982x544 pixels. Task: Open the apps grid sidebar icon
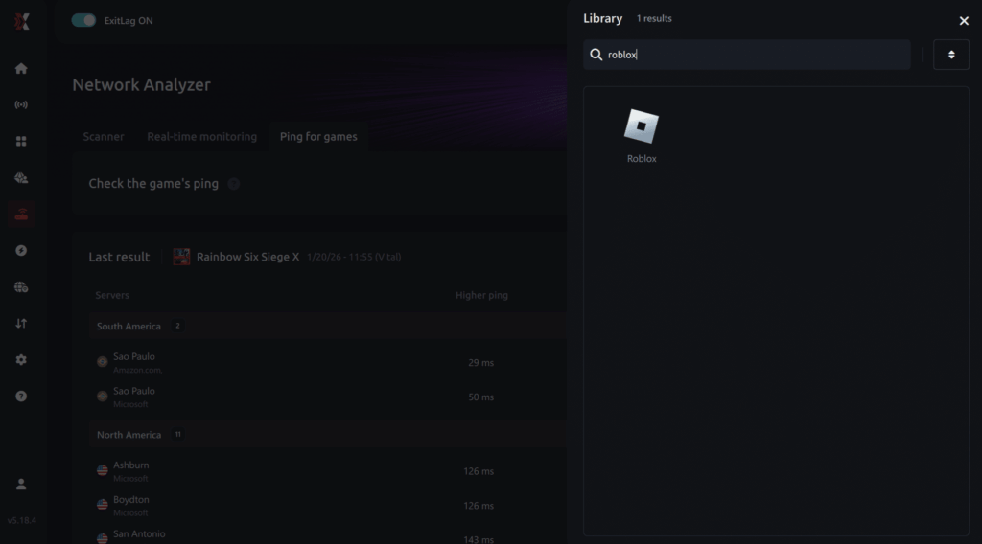(21, 141)
